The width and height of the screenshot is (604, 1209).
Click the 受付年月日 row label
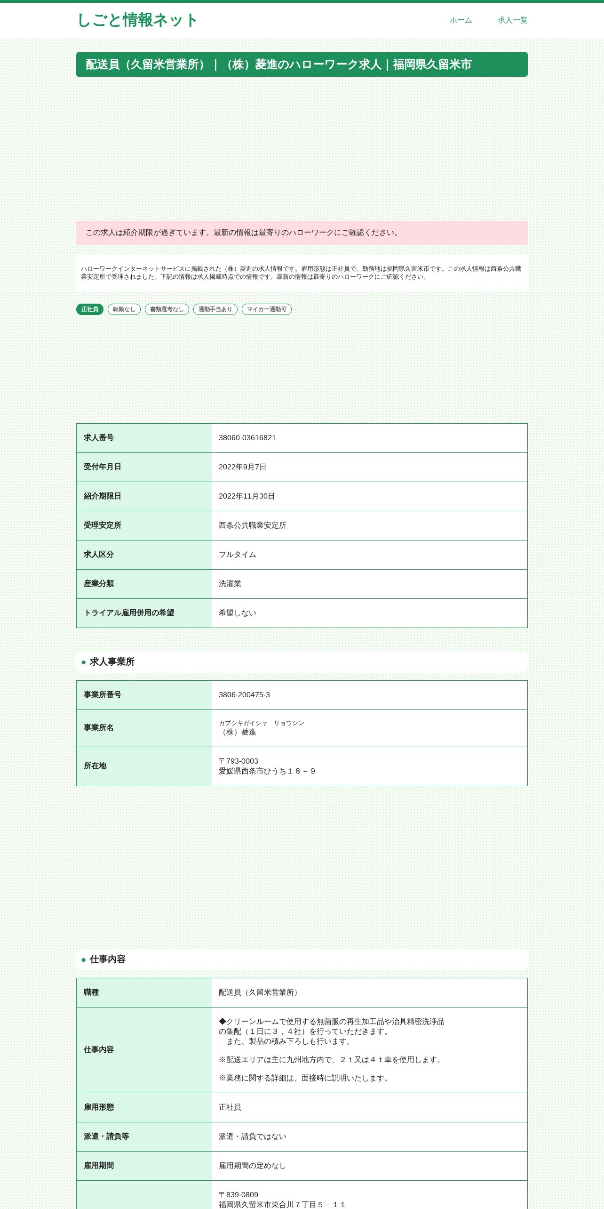point(103,467)
